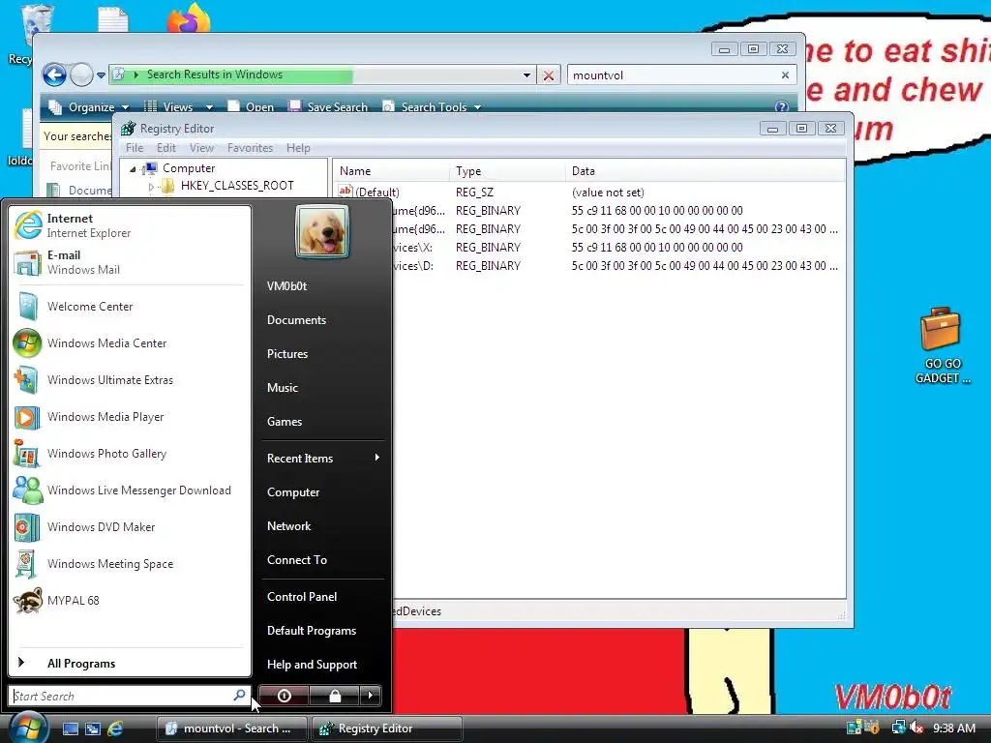The width and height of the screenshot is (991, 743).
Task: Click Connect To in Start menu
Action: pos(296,560)
